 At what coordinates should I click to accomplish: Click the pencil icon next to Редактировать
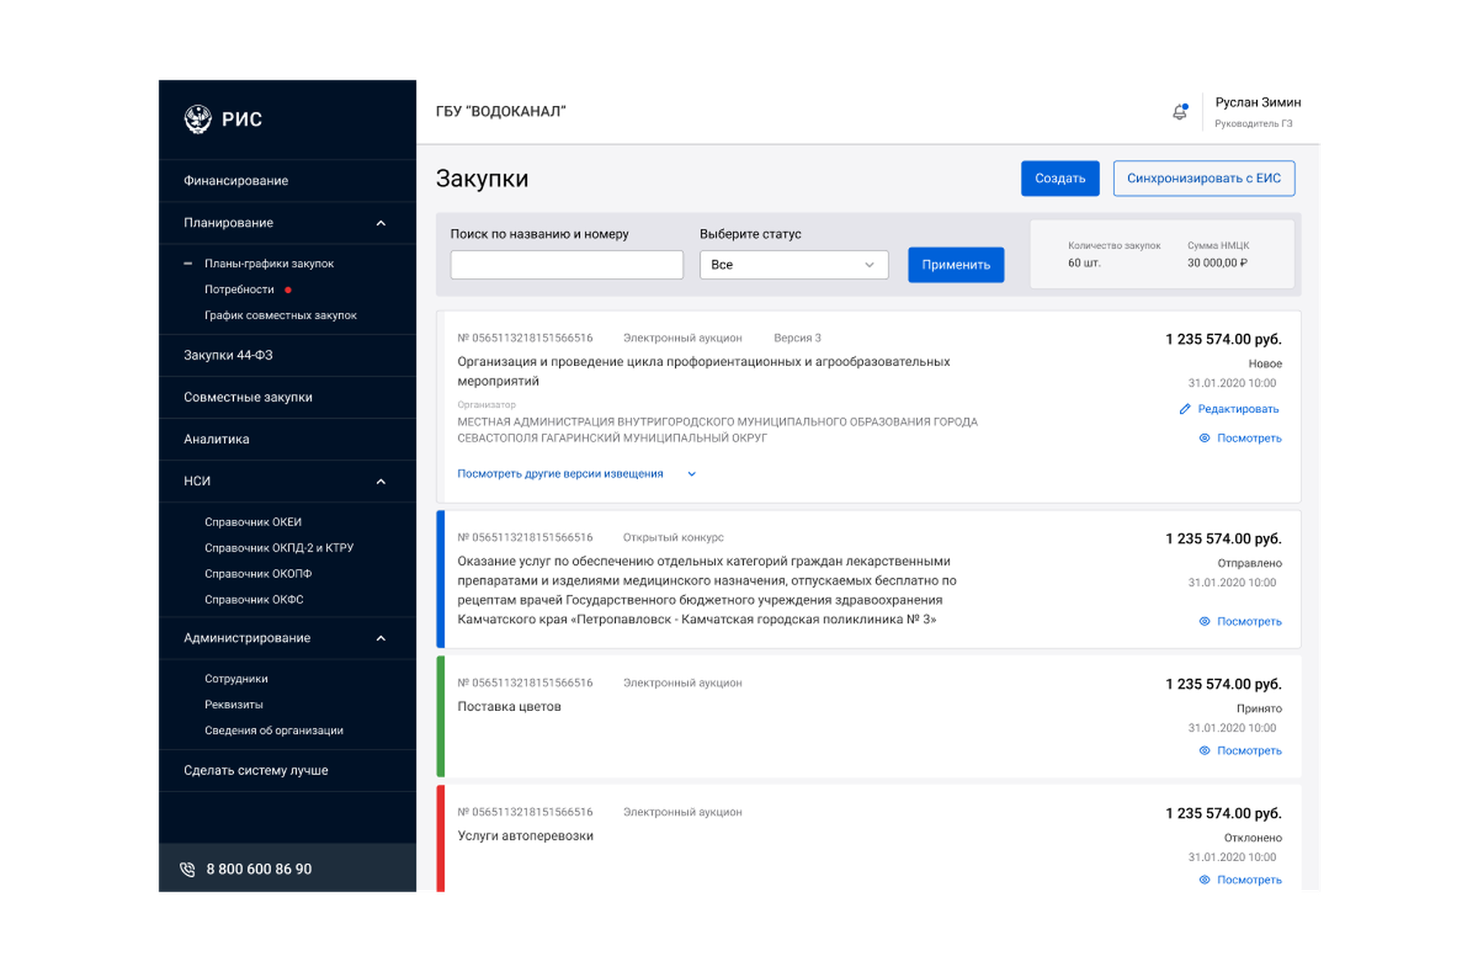pyautogui.click(x=1184, y=409)
